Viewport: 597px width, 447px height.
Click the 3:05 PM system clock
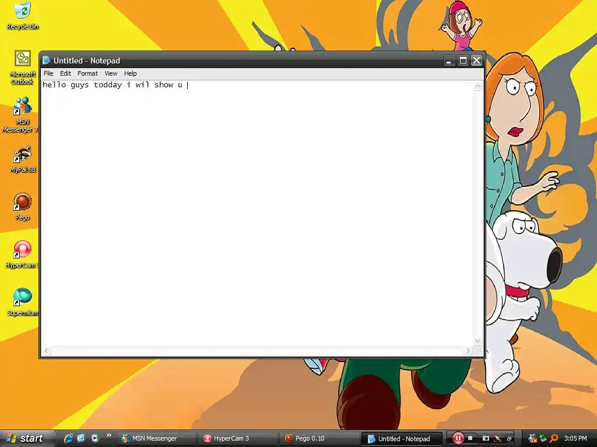pos(575,438)
